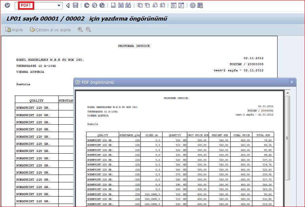Click the command field containing PDF!
Screen dimensions: 305x207
click(39, 5)
